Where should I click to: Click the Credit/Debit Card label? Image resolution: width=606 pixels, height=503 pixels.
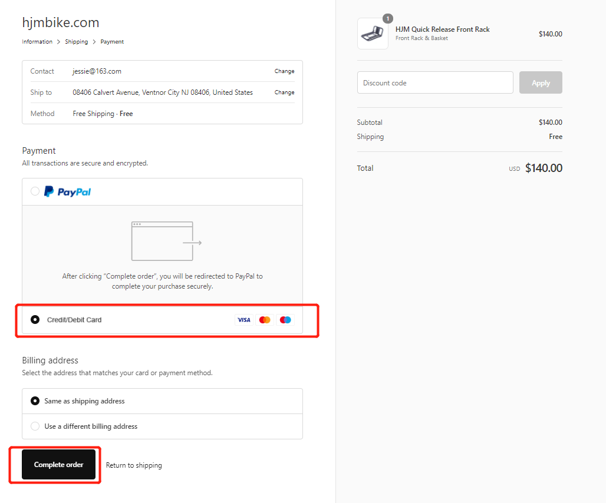74,320
